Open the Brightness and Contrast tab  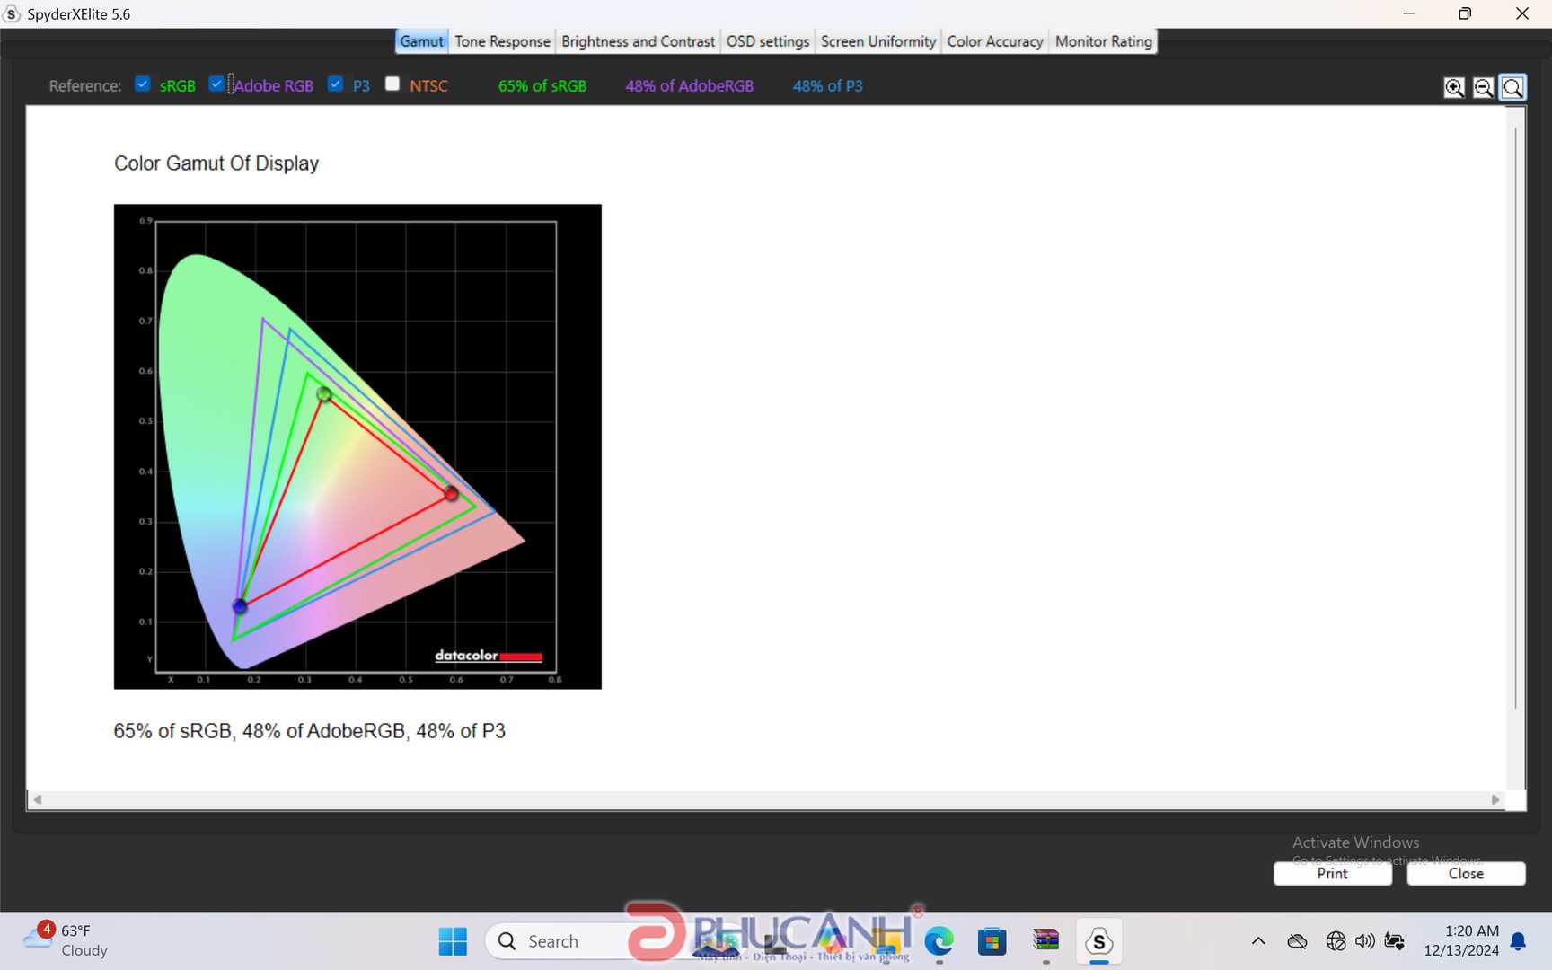(638, 41)
